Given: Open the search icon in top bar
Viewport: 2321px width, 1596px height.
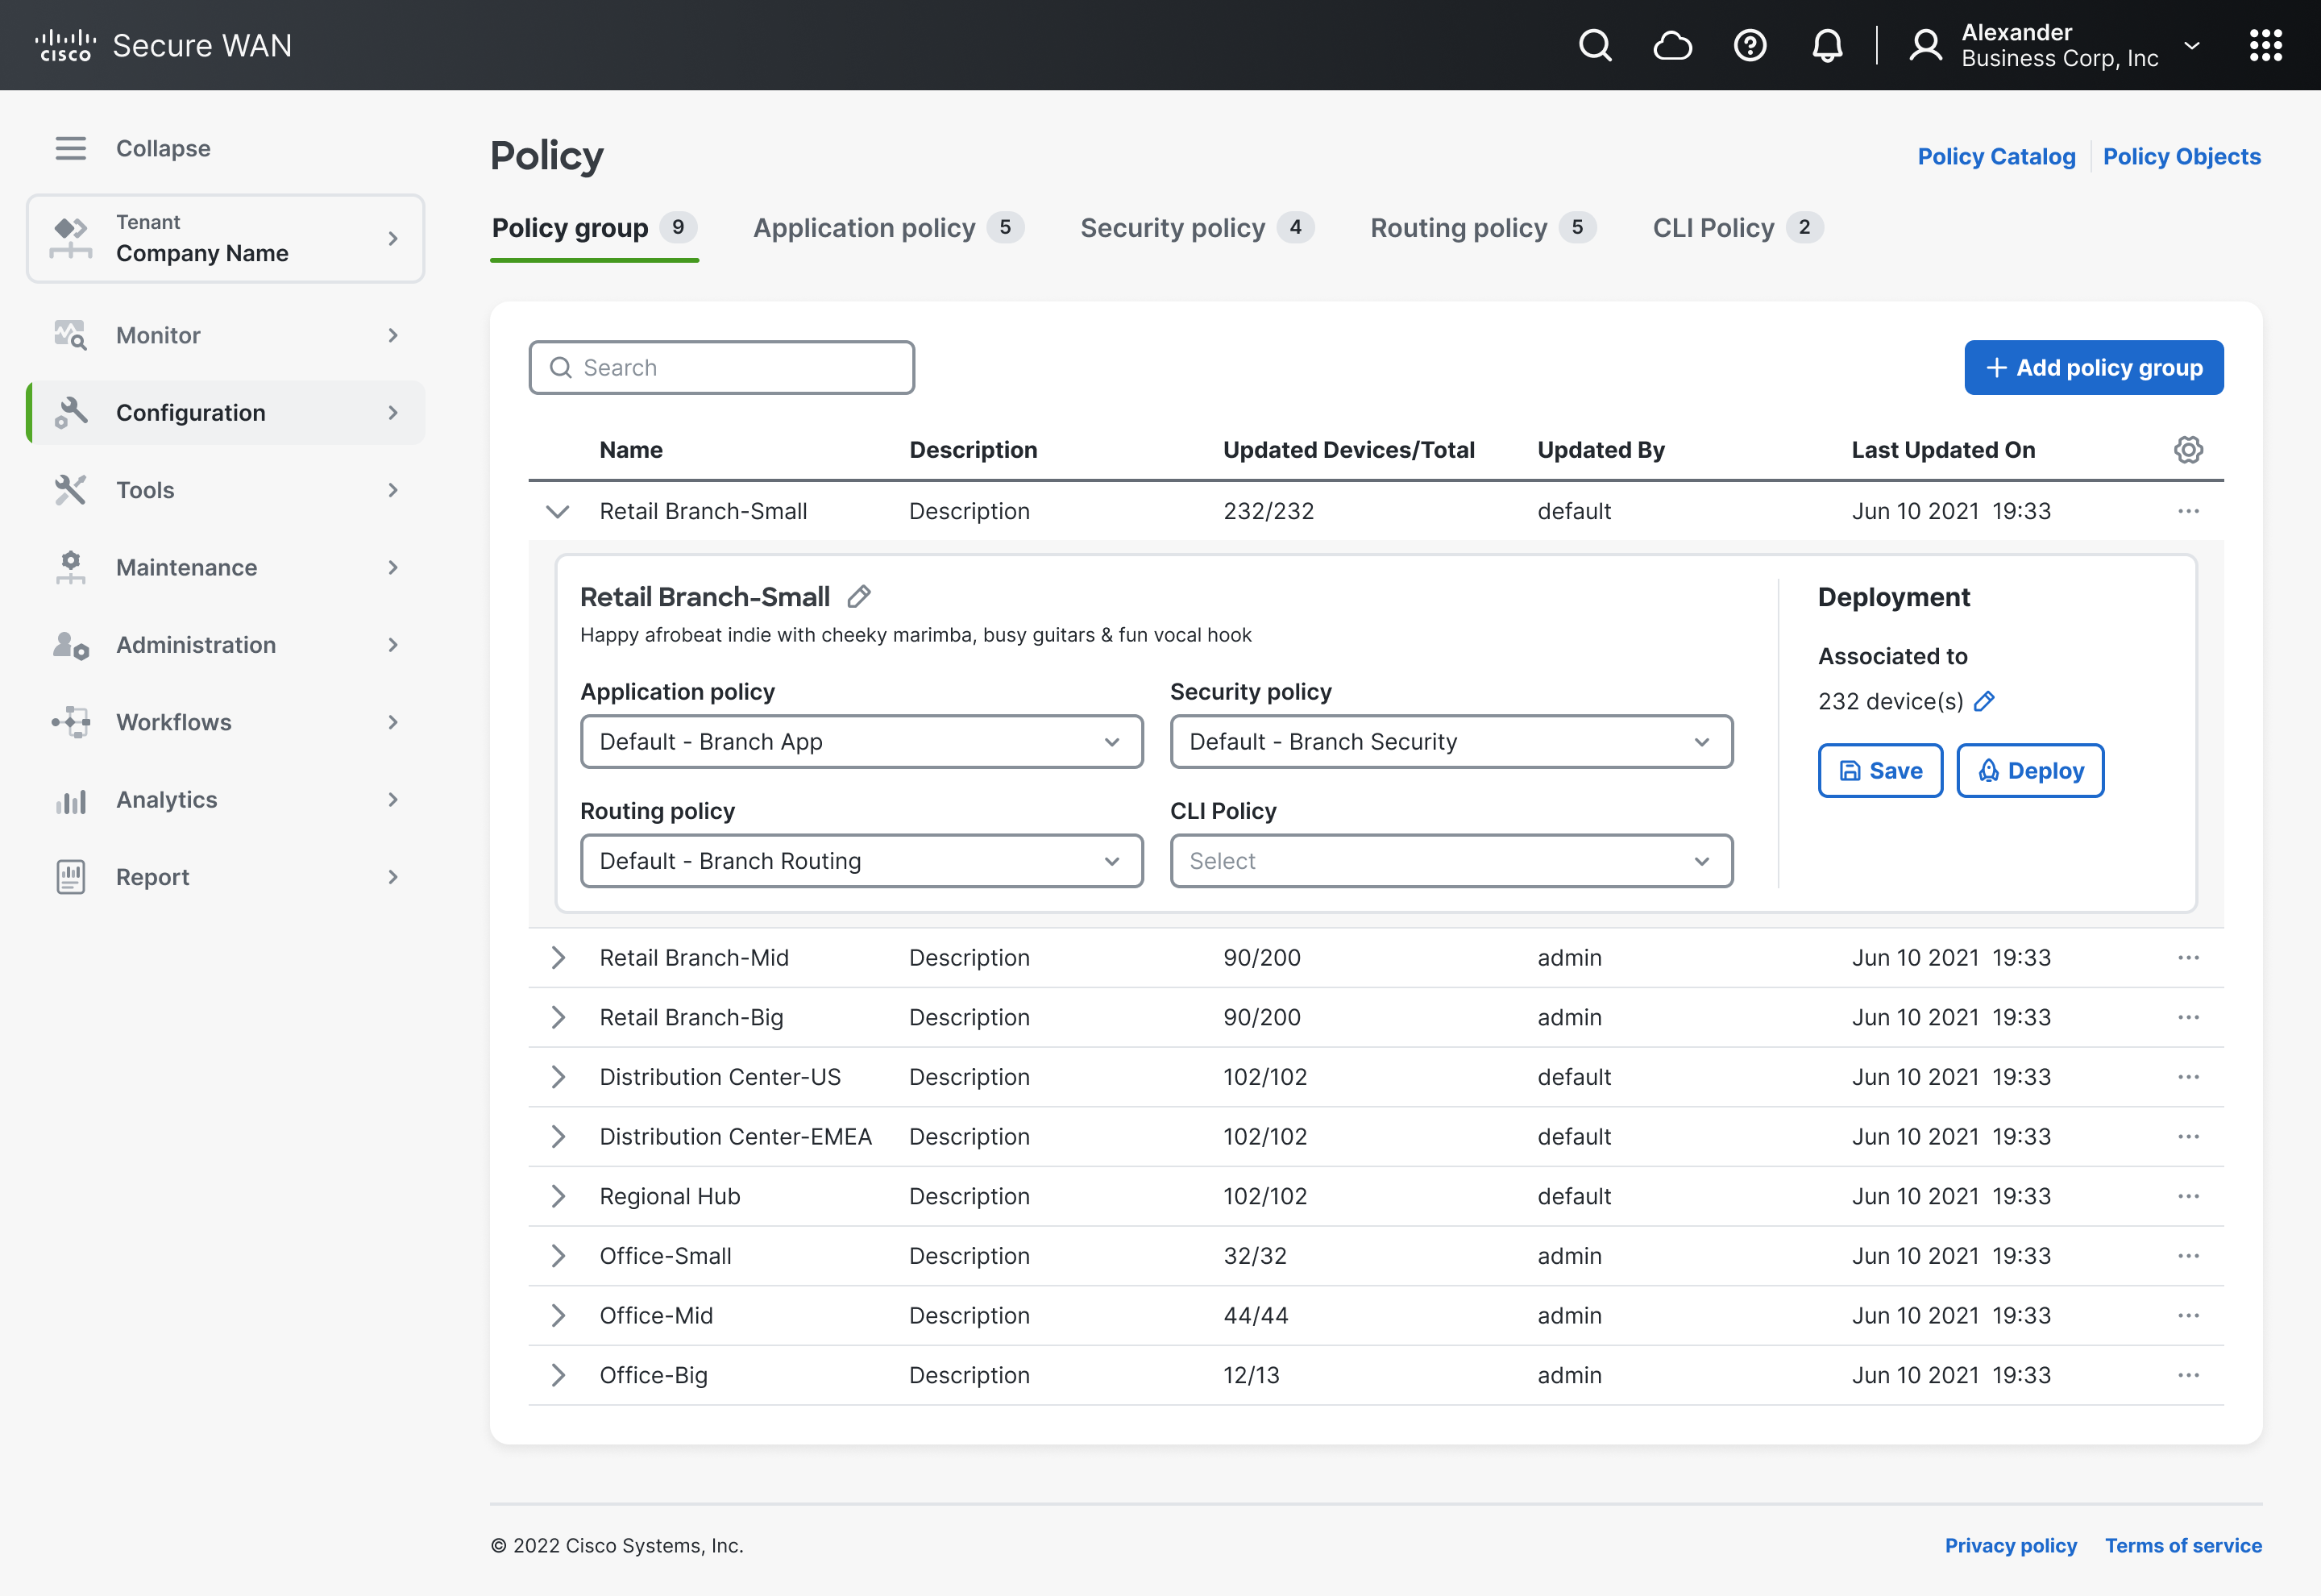Looking at the screenshot, I should (x=1596, y=45).
